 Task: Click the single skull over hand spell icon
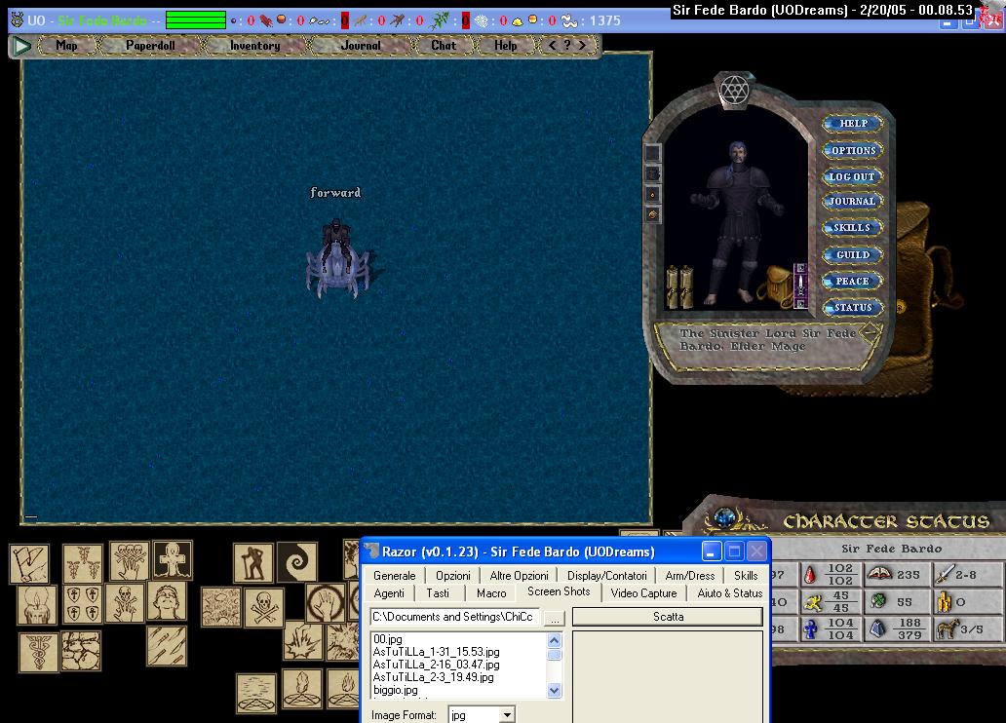tap(125, 603)
